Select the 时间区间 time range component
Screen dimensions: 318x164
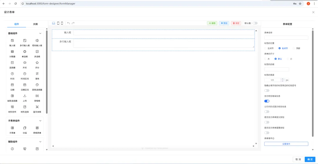coord(25,74)
